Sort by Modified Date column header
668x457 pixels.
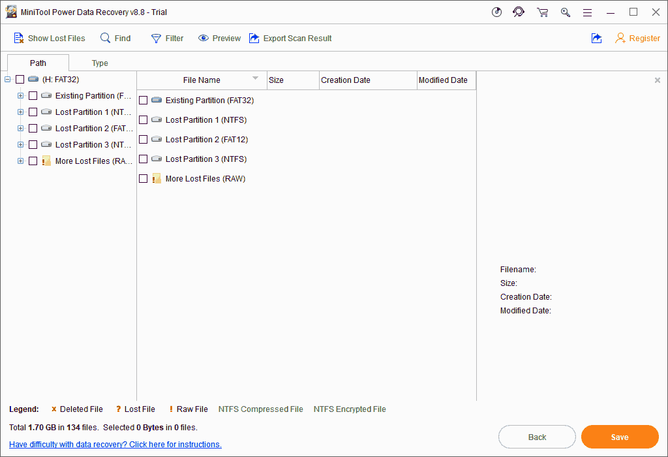(446, 80)
